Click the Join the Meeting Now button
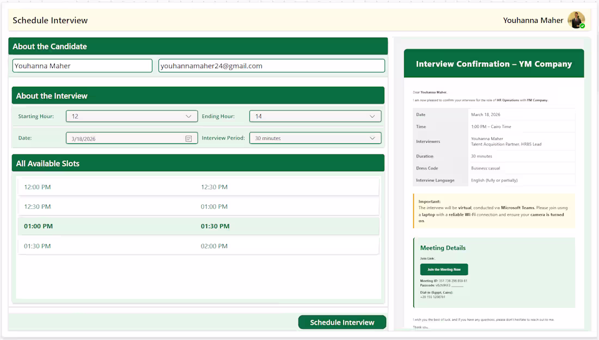The width and height of the screenshot is (599, 340). 444,269
